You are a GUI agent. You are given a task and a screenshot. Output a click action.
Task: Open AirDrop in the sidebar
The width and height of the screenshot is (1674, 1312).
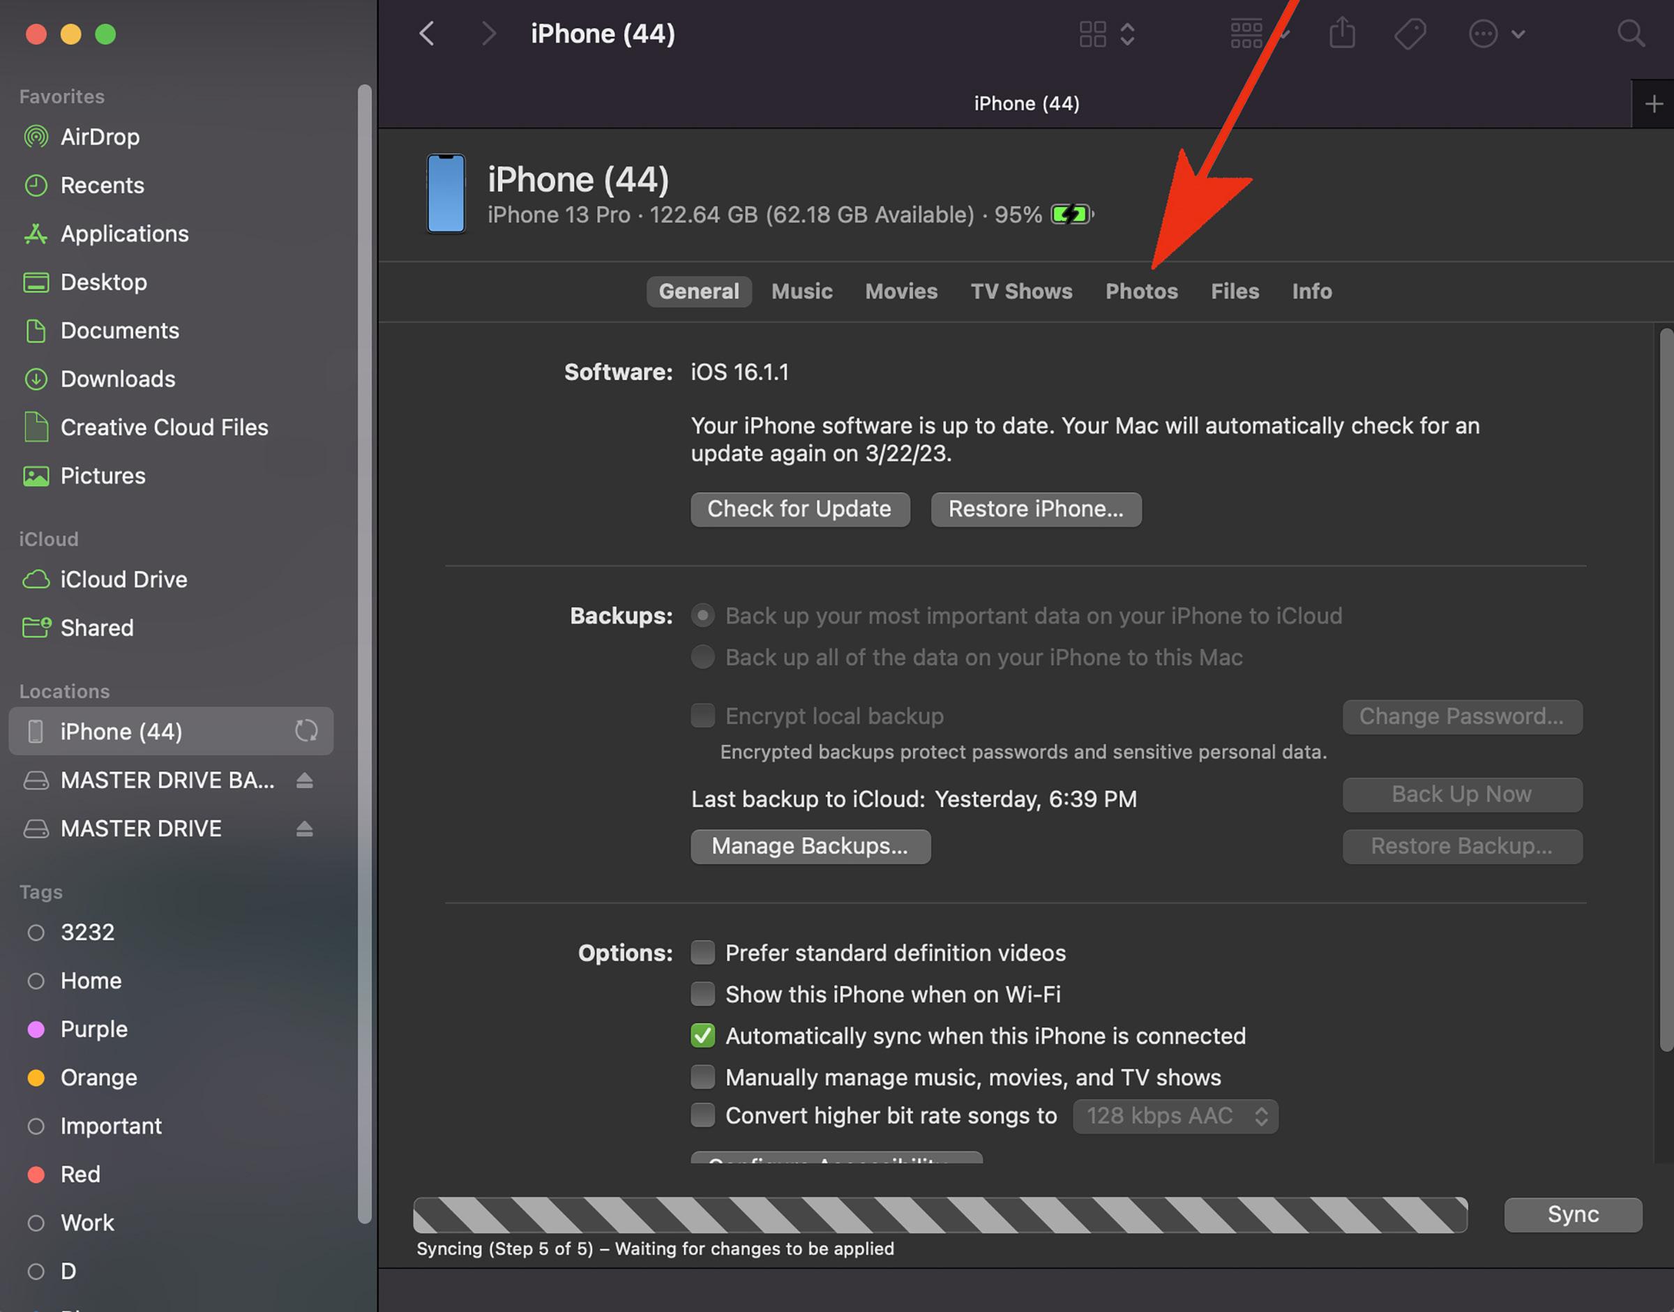coord(100,137)
